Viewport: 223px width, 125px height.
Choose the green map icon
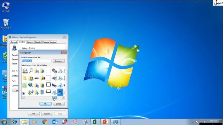[25, 85]
